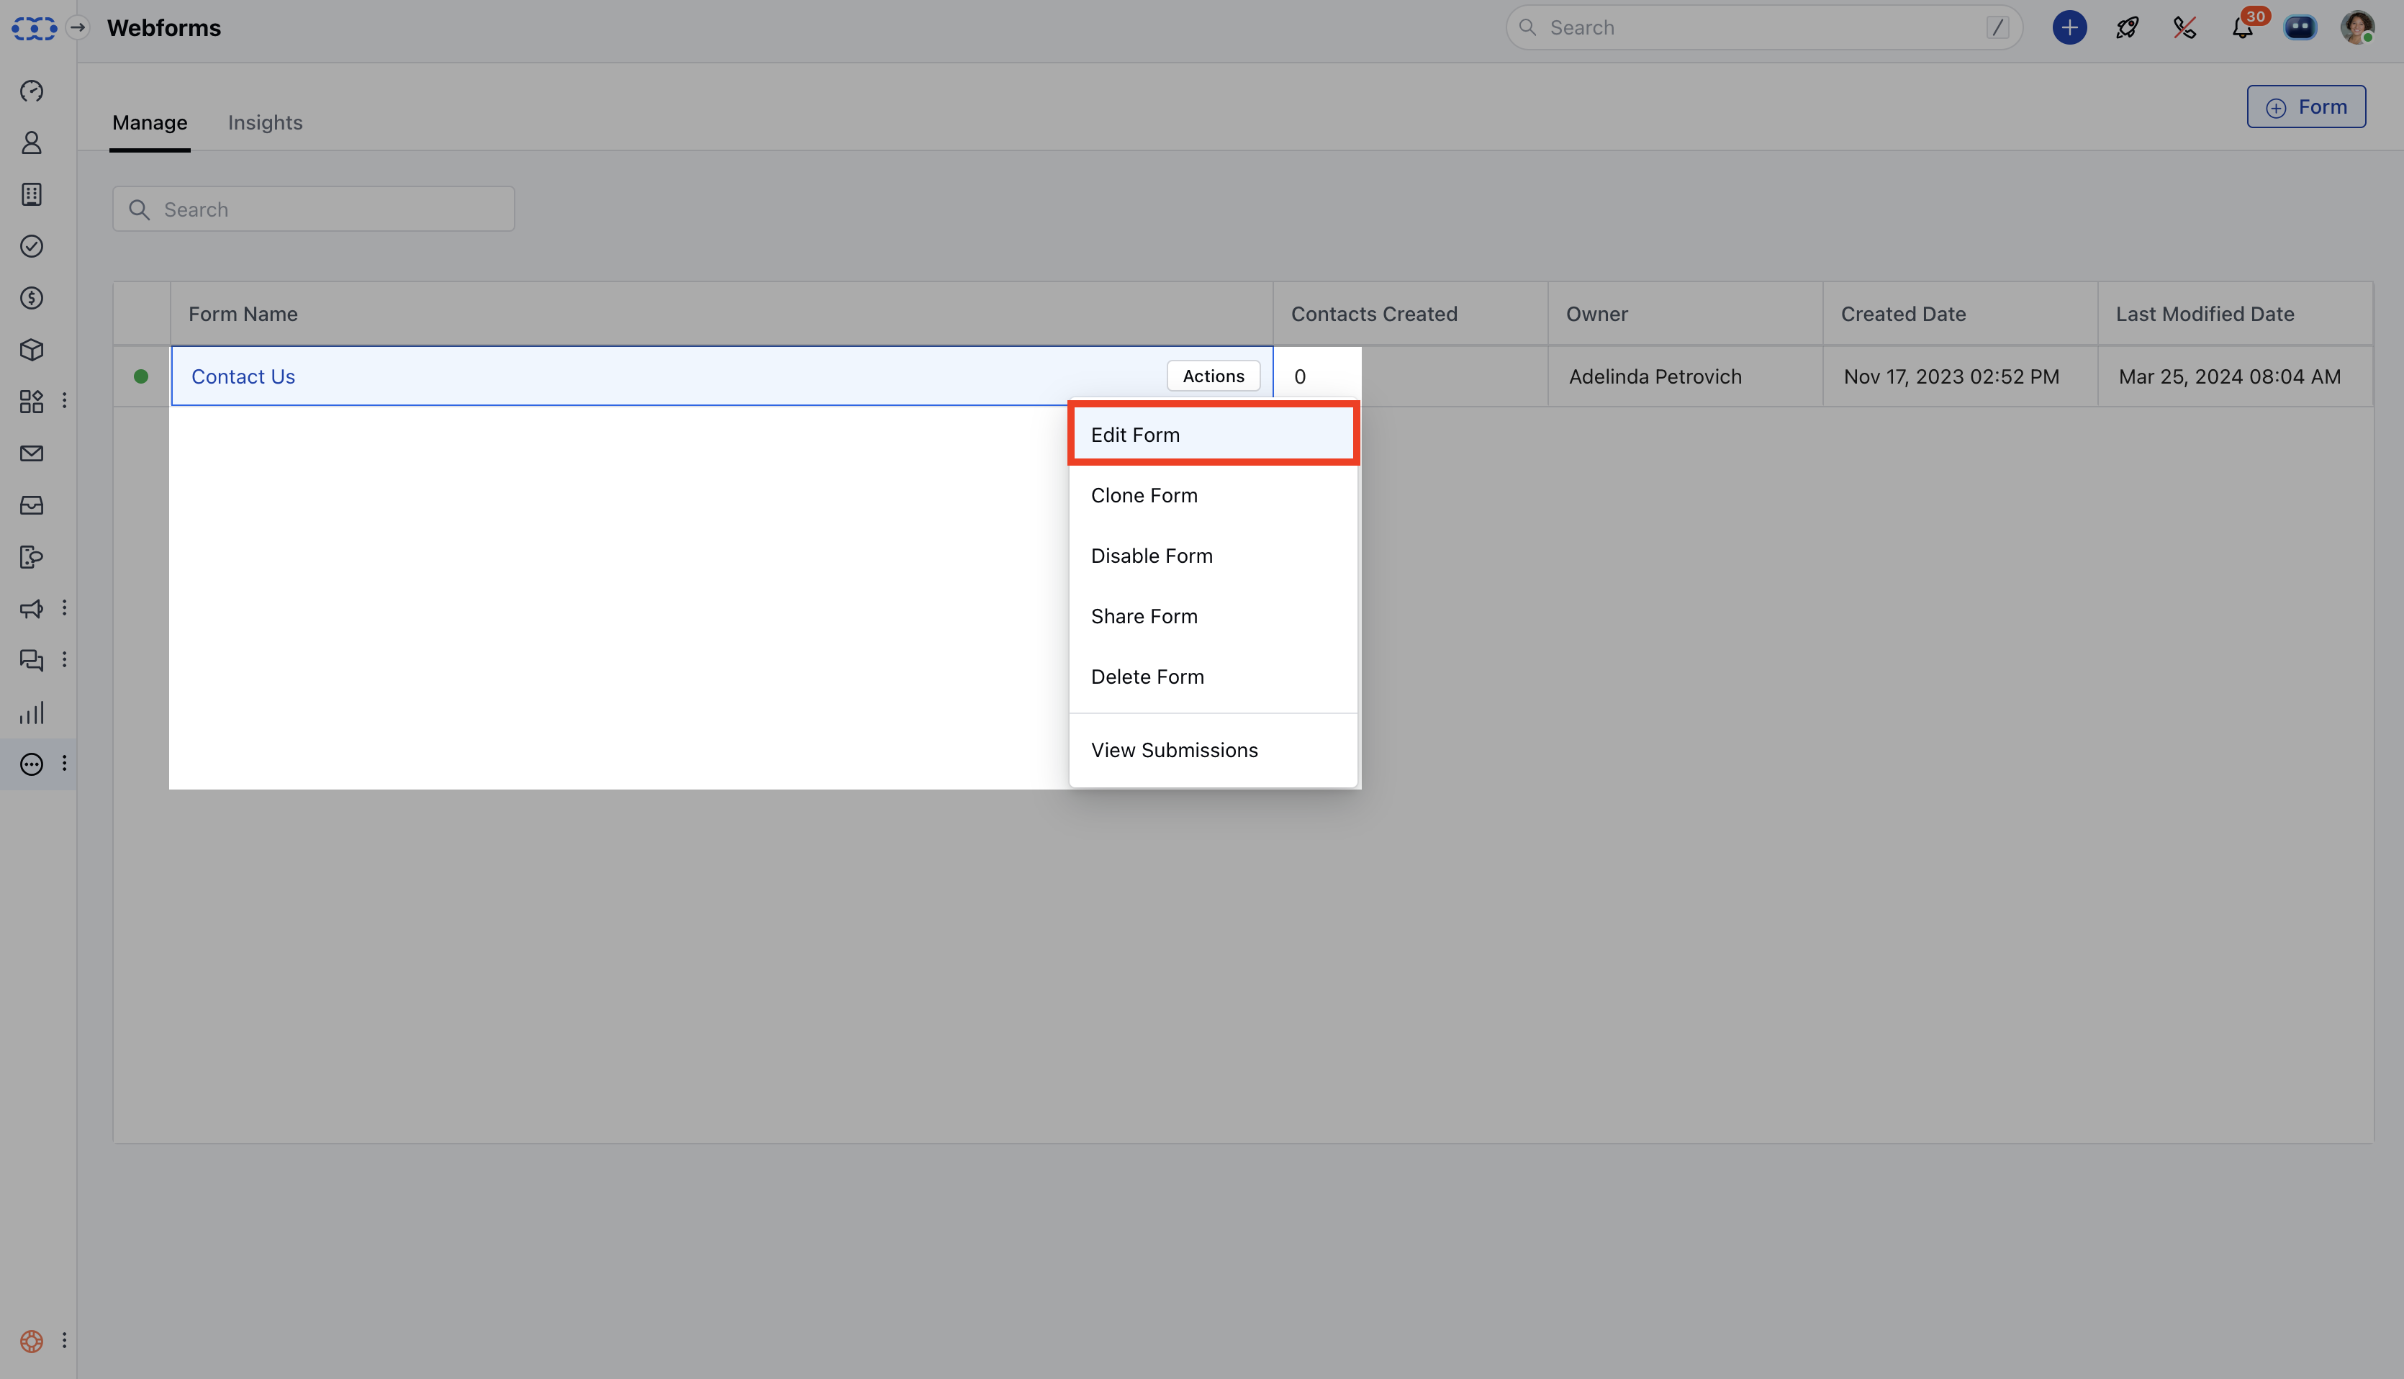Select Clone Form from the actions menu

click(1214, 495)
